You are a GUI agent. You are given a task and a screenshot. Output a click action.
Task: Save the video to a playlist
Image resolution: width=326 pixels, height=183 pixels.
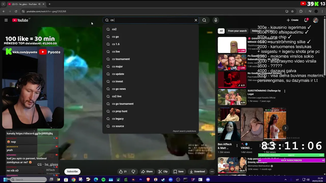click(179, 172)
